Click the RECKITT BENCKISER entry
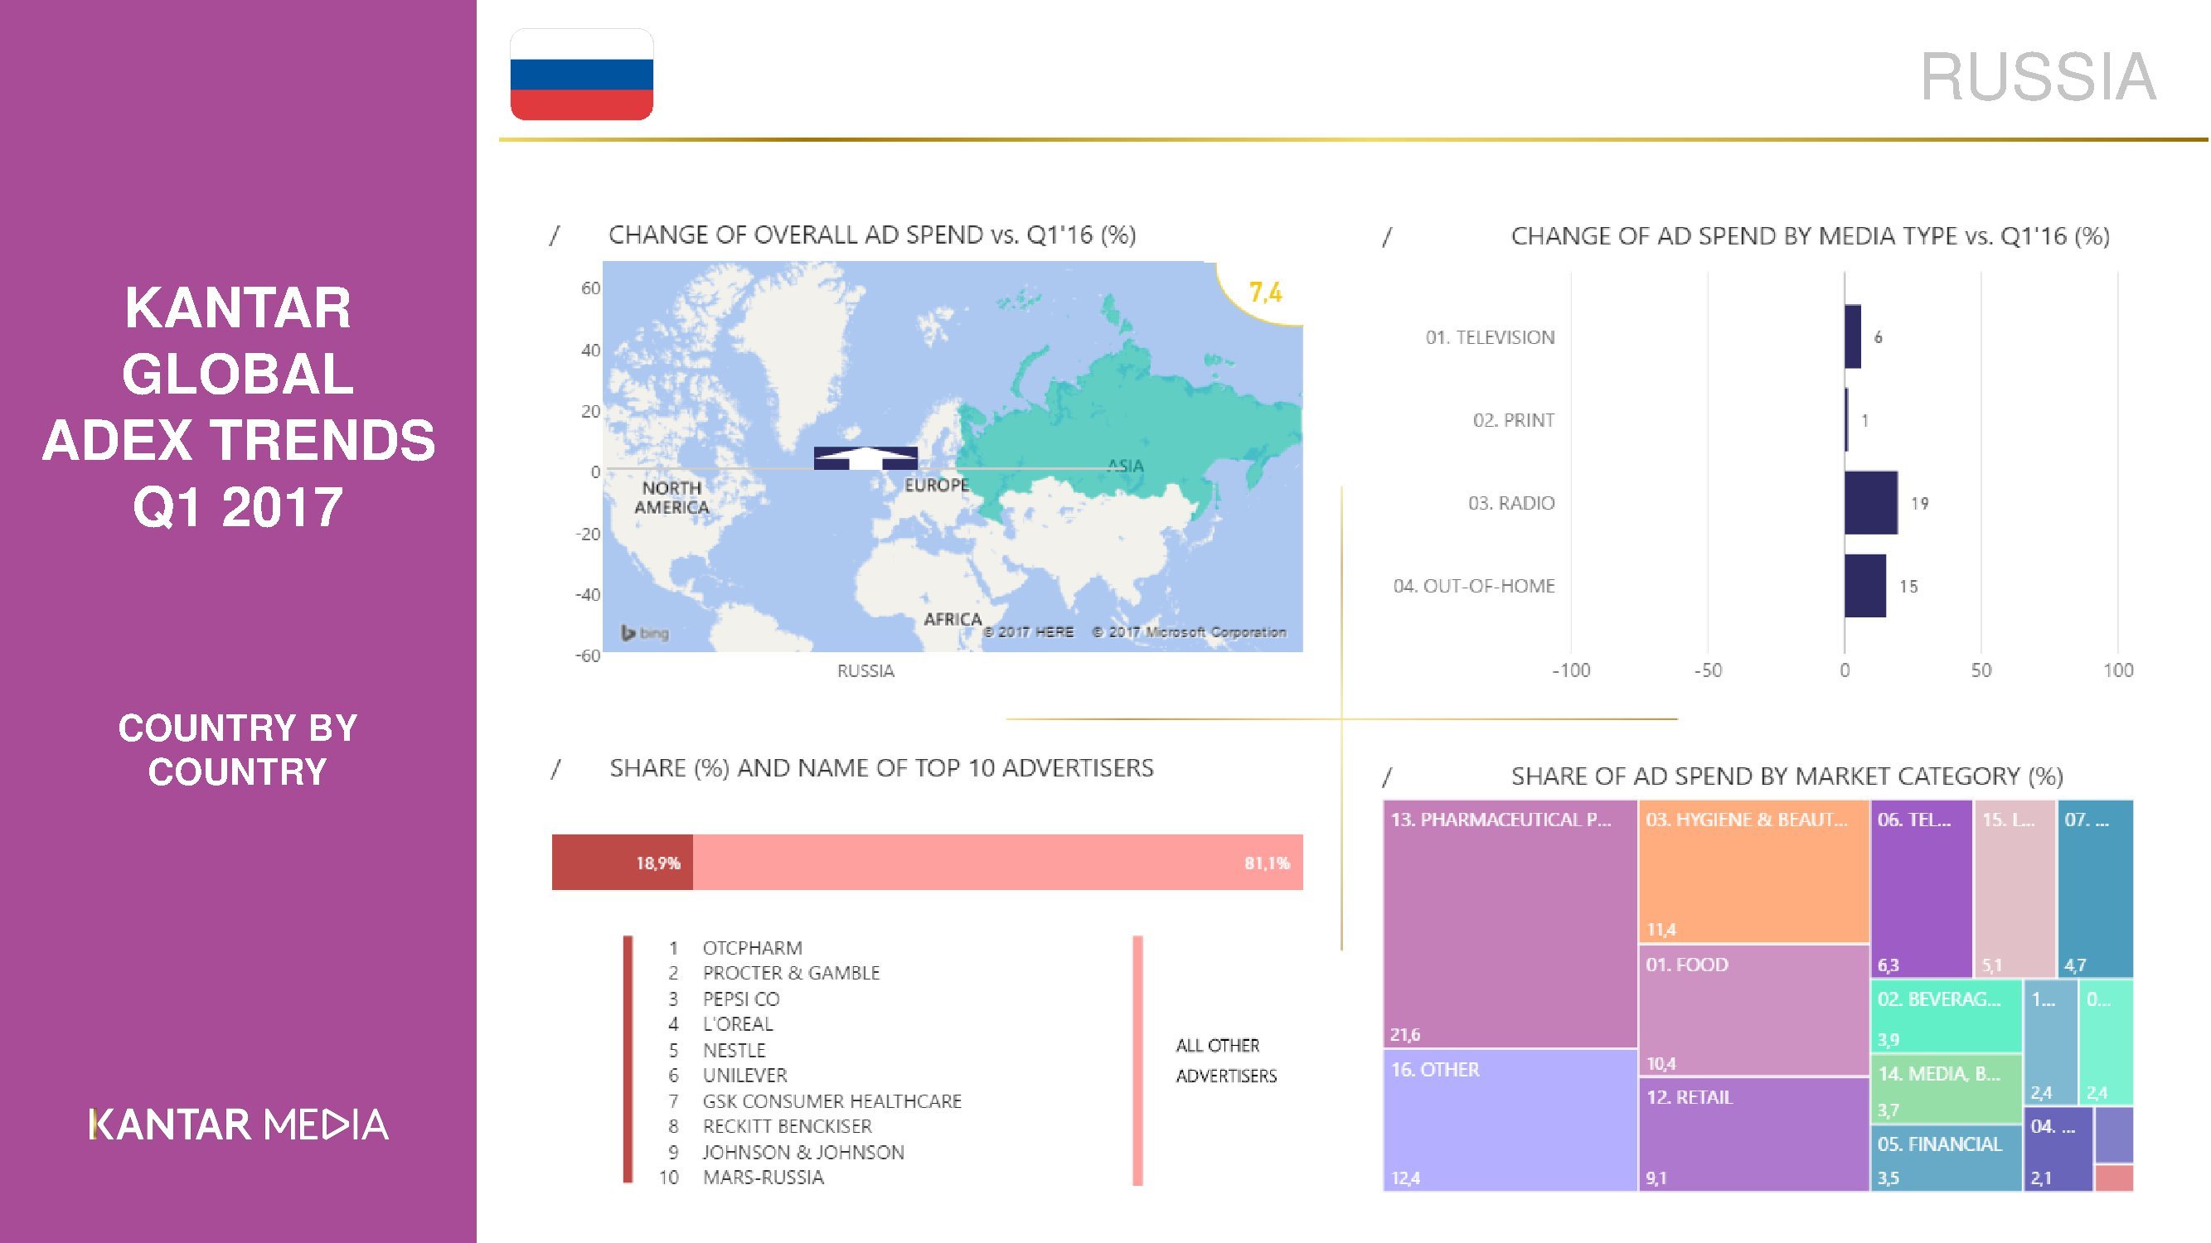The width and height of the screenshot is (2211, 1243). point(787,1125)
